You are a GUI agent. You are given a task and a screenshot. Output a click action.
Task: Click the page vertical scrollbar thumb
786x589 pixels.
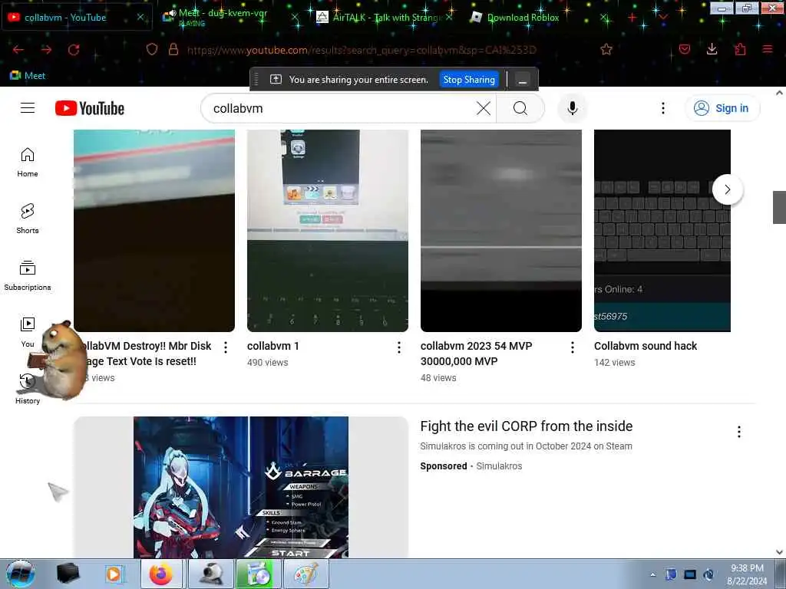779,207
